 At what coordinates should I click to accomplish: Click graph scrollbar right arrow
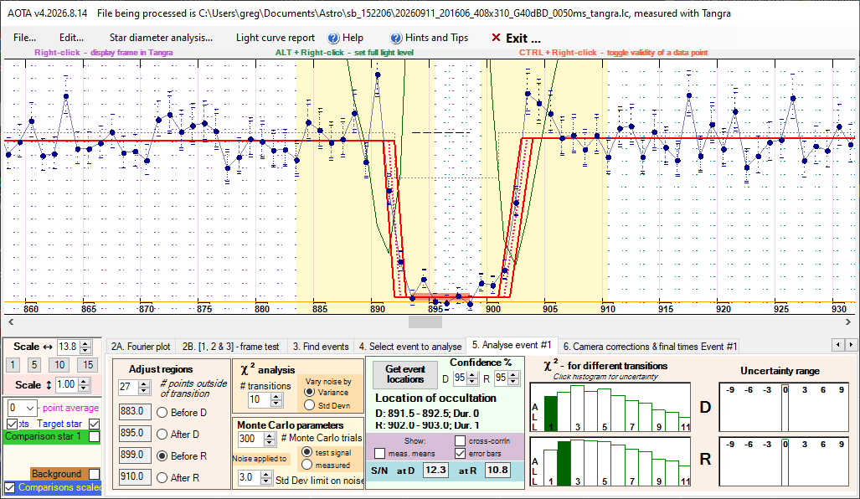pyautogui.click(x=848, y=322)
